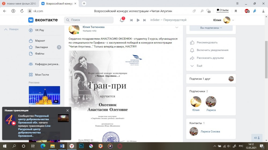The image size is (268, 150).
Task: Click Рекомендовать button
Action: (x=207, y=42)
